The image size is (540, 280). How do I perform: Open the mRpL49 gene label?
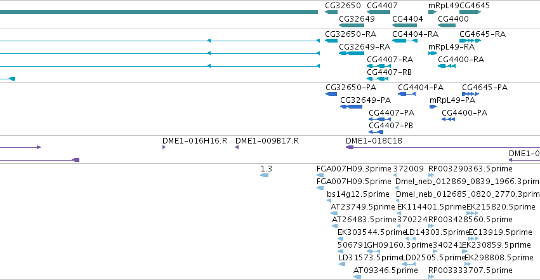tap(444, 6)
